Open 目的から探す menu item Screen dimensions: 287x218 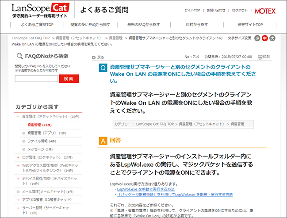(197, 24)
